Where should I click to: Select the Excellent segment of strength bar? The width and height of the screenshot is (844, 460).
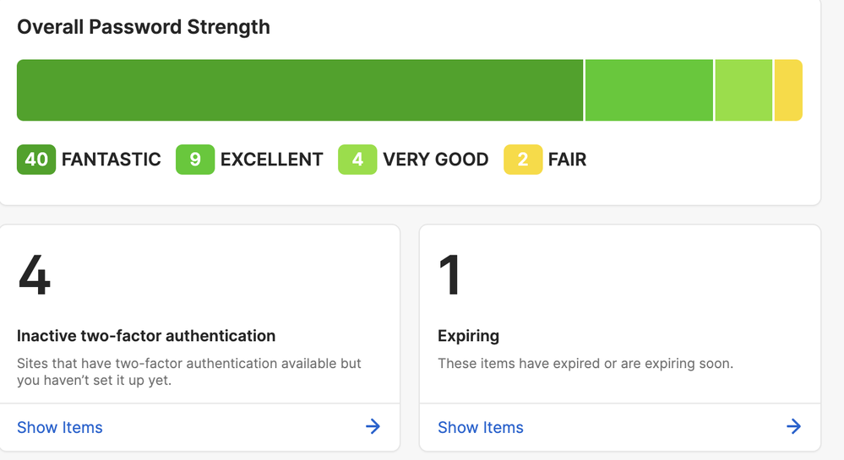pos(649,90)
